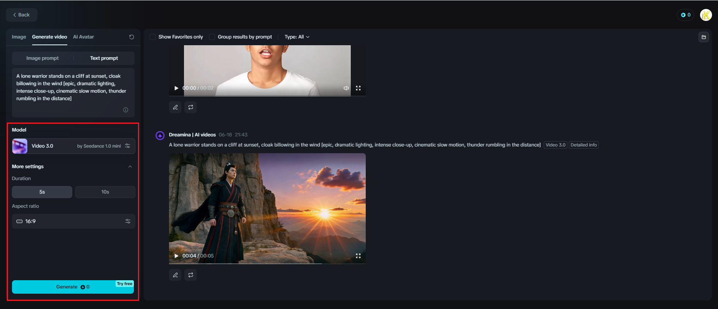Click the result prompt text about lone warrior
The image size is (718, 309).
[x=355, y=145]
